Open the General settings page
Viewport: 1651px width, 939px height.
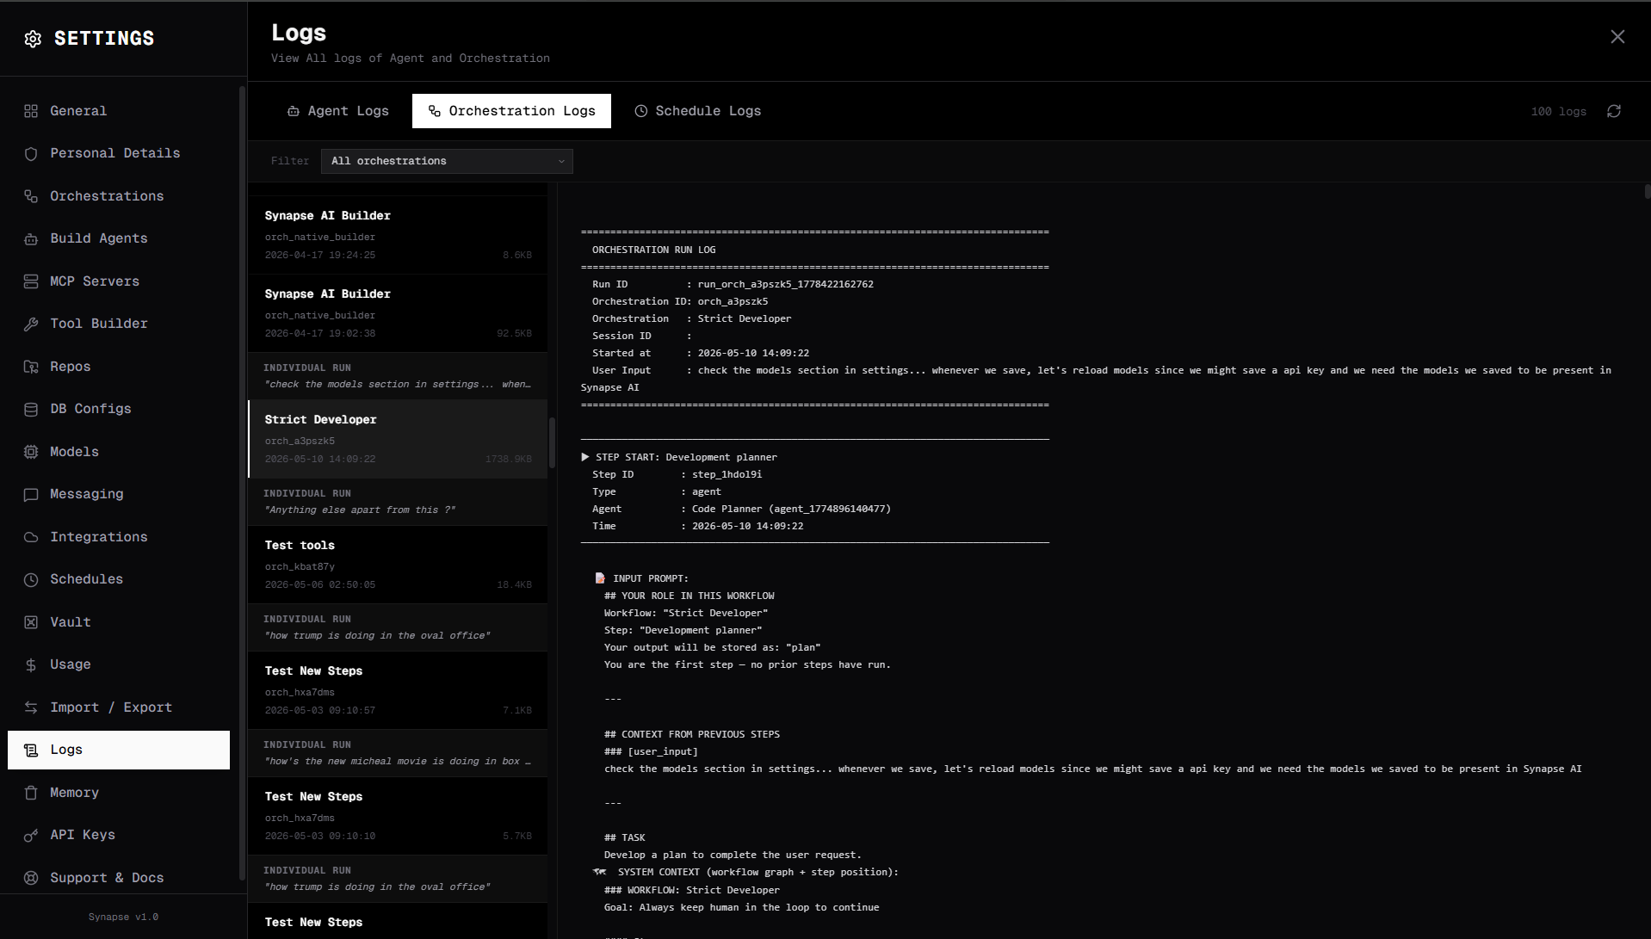click(119, 111)
